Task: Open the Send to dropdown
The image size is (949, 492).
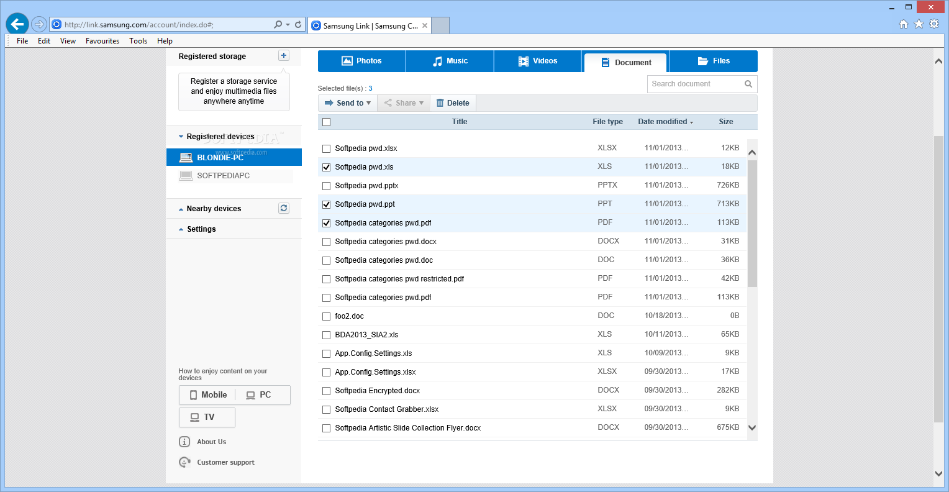Action: coord(348,103)
